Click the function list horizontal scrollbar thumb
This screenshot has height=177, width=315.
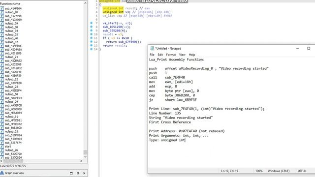click(x=13, y=161)
